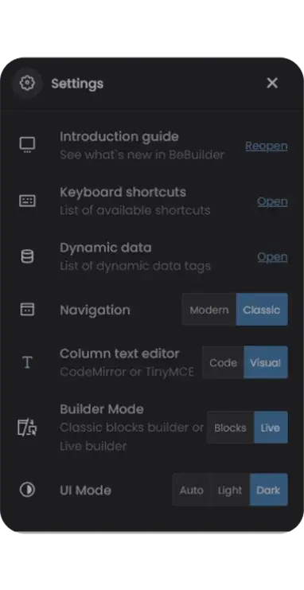Open the Dynamic data tags list
This screenshot has width=304, height=590.
272,257
